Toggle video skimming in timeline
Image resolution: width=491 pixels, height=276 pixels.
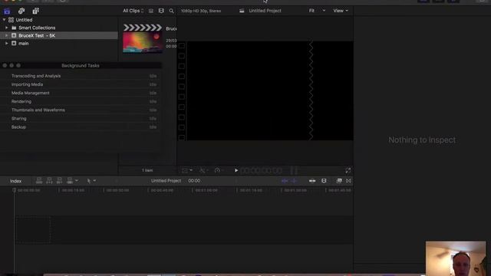point(285,181)
